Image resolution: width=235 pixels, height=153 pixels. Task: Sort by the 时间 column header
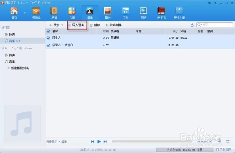point(105,31)
